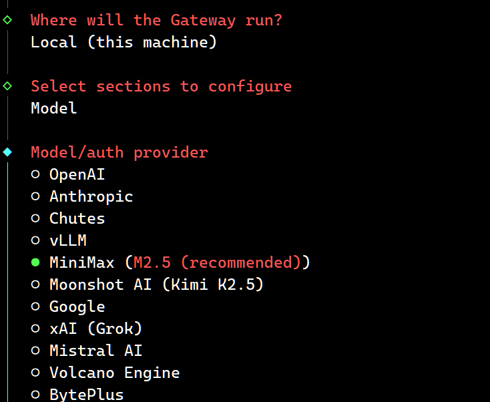The image size is (490, 402).
Task: Click the "Where will the Gateway run?" prompt
Action: pos(156,20)
